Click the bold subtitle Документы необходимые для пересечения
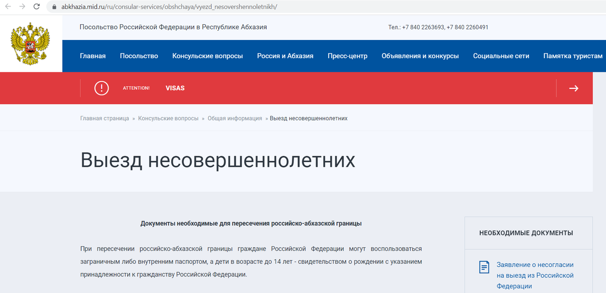Screen dimensions: 606x293 251,223
